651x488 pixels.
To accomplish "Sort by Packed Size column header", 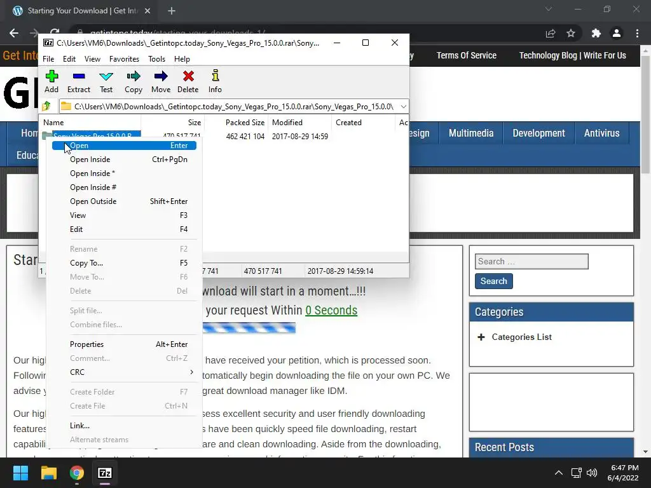I will [236, 123].
